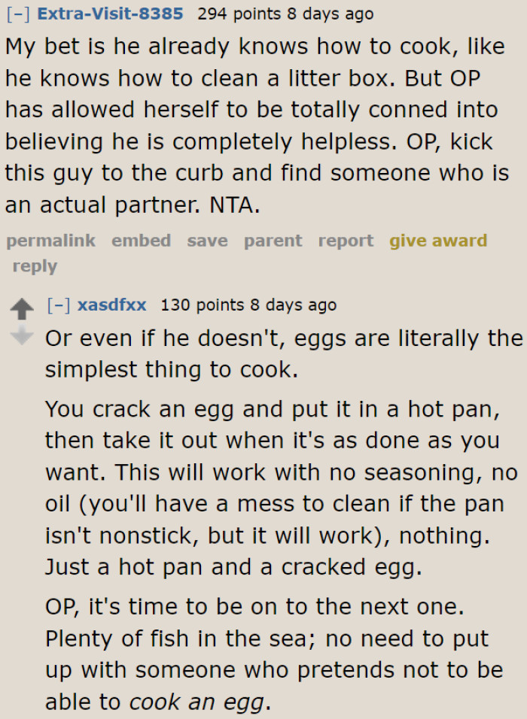Report Extra-Visit-8385's comment
The height and width of the screenshot is (719, 527).
tap(346, 241)
